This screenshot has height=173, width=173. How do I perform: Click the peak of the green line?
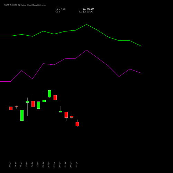86,25
